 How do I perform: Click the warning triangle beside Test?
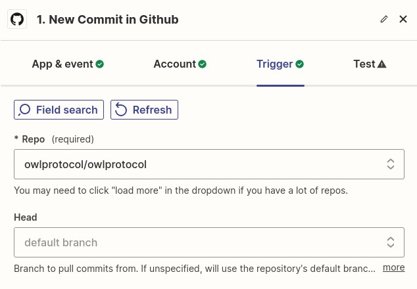tap(382, 64)
